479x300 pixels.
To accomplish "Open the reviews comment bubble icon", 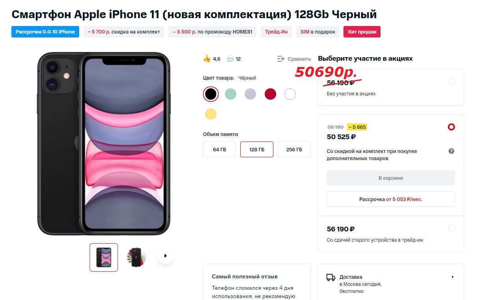I will pyautogui.click(x=230, y=59).
